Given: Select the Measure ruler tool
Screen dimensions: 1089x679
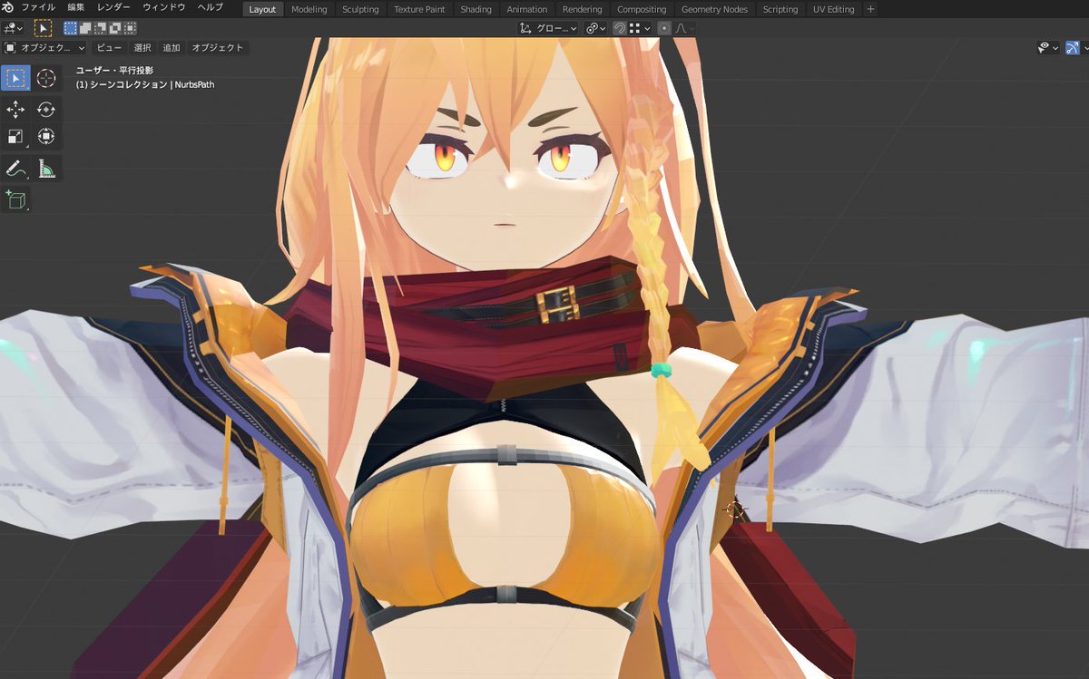Looking at the screenshot, I should pyautogui.click(x=46, y=169).
